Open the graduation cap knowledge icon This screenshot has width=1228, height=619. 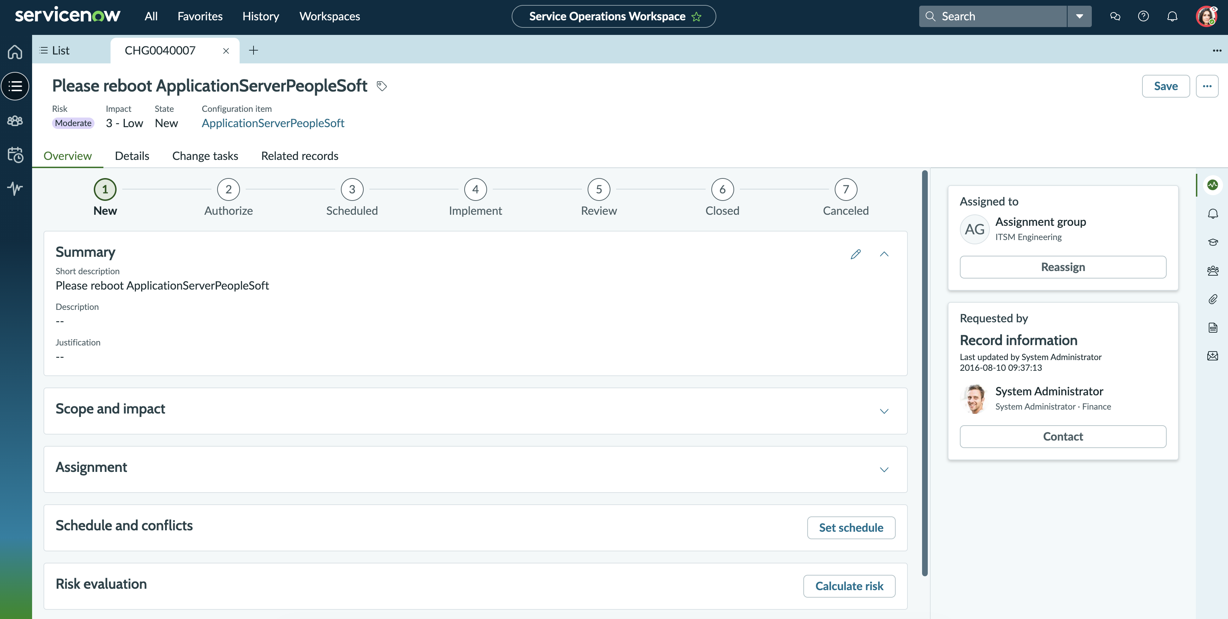pos(1213,242)
